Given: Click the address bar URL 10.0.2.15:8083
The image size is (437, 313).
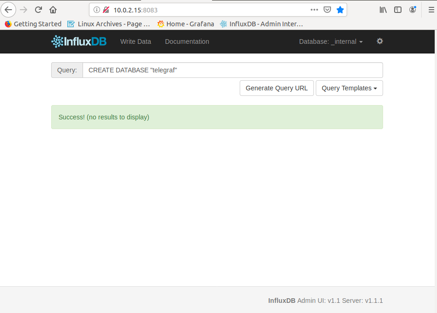Looking at the screenshot, I should tap(136, 10).
